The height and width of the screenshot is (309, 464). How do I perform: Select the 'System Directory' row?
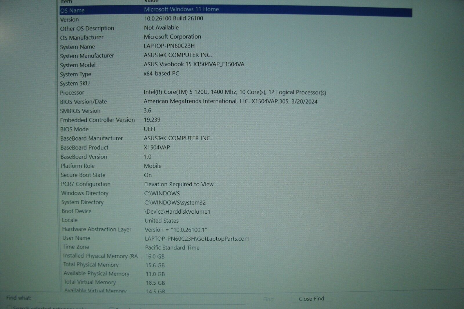coord(82,202)
